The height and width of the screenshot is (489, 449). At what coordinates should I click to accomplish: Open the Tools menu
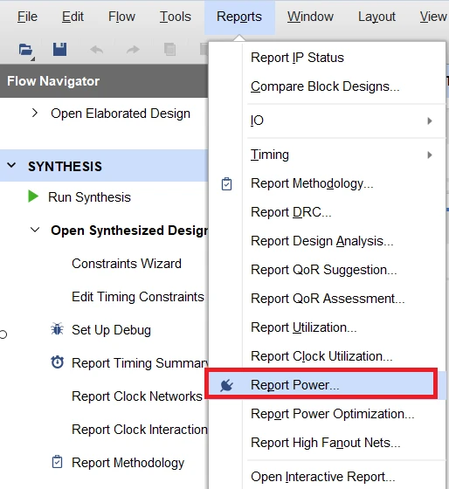176,17
